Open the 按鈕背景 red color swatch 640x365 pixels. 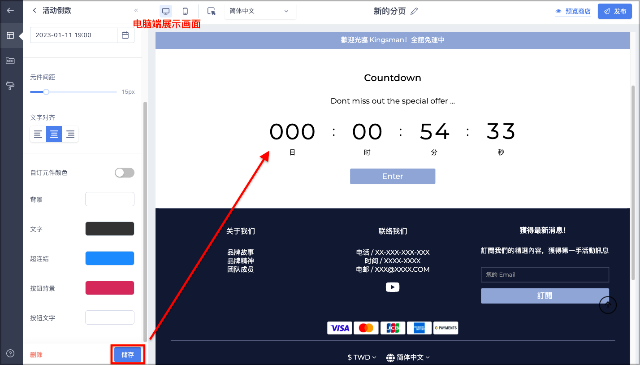pos(110,288)
